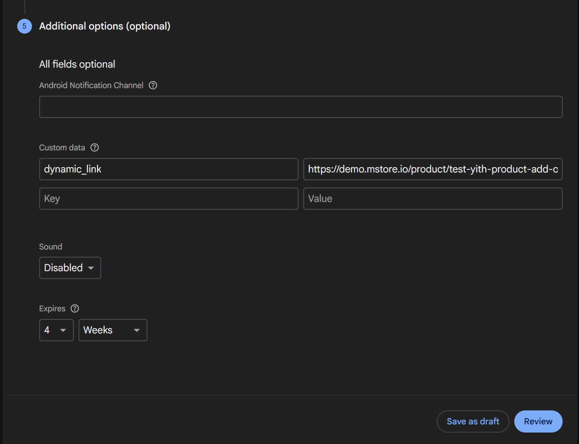Select the demo.mstore.io URL value field

pos(432,169)
